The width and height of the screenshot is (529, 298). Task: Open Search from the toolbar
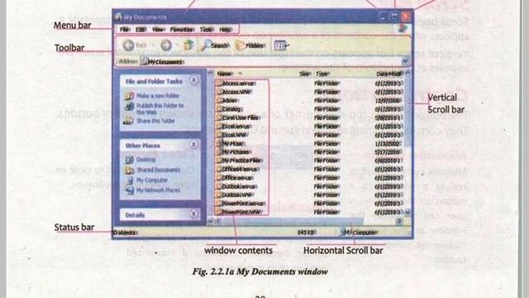click(x=215, y=46)
